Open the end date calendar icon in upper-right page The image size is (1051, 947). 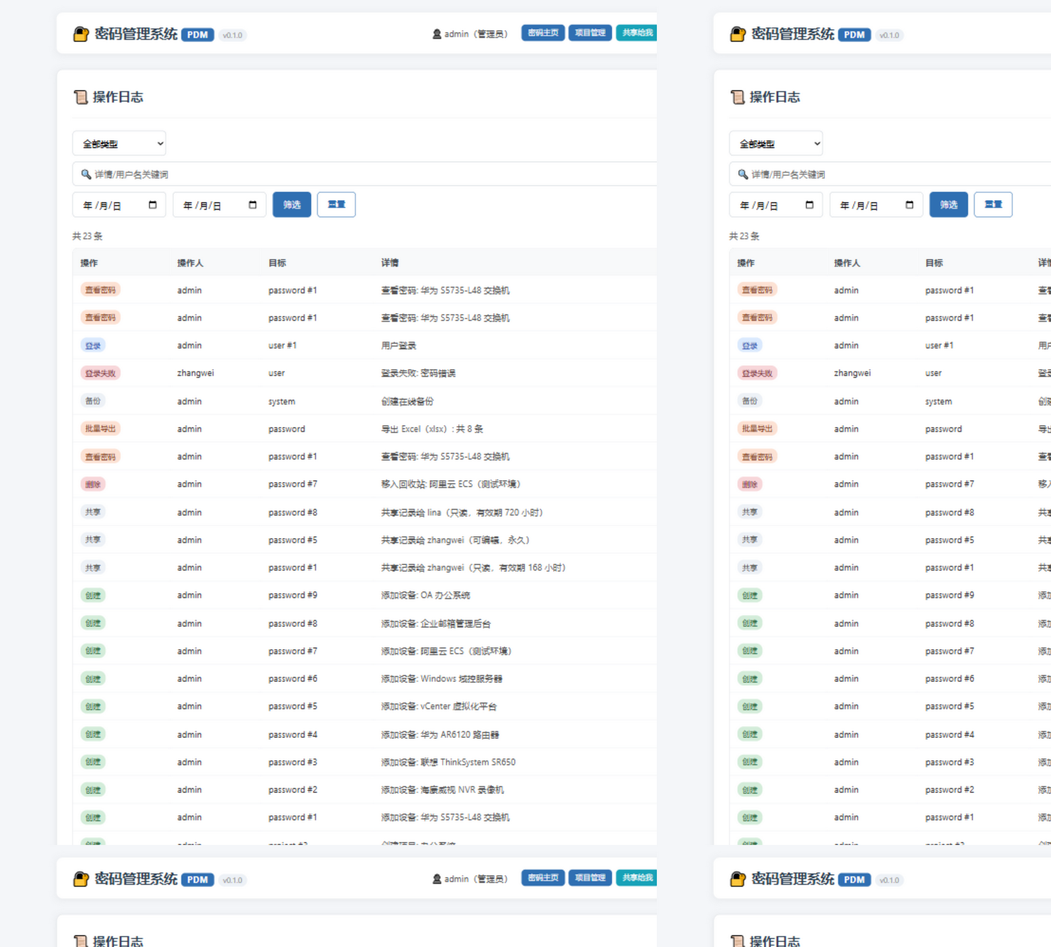tap(910, 205)
